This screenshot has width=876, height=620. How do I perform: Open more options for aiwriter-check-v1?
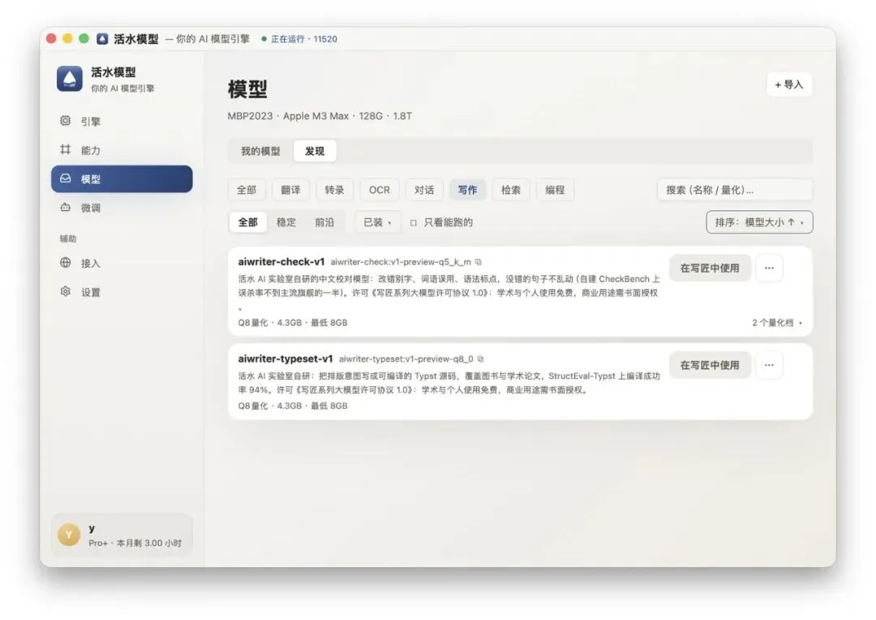pos(769,268)
